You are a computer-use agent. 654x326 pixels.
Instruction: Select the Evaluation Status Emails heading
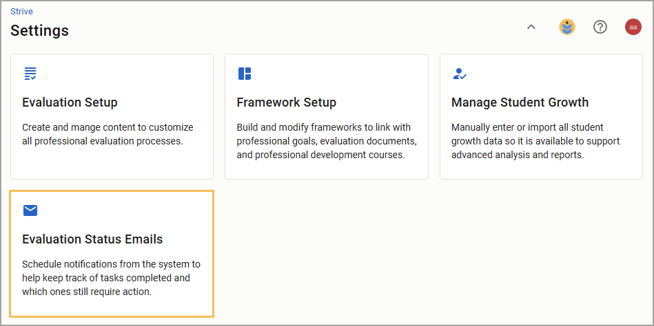pyautogui.click(x=92, y=239)
